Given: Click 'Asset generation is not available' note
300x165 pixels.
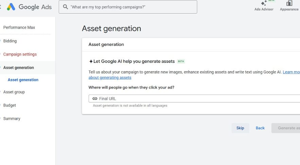Looking at the screenshot, I should [130, 105].
